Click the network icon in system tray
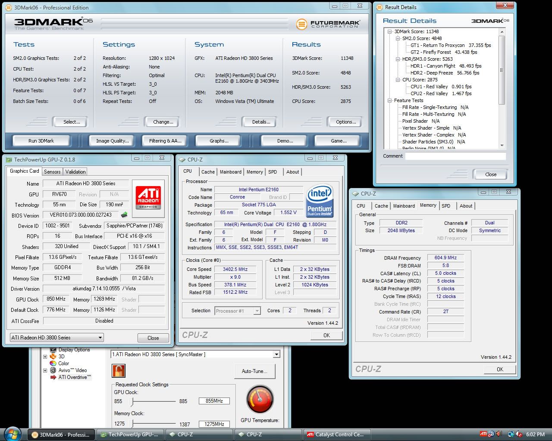 click(x=511, y=434)
